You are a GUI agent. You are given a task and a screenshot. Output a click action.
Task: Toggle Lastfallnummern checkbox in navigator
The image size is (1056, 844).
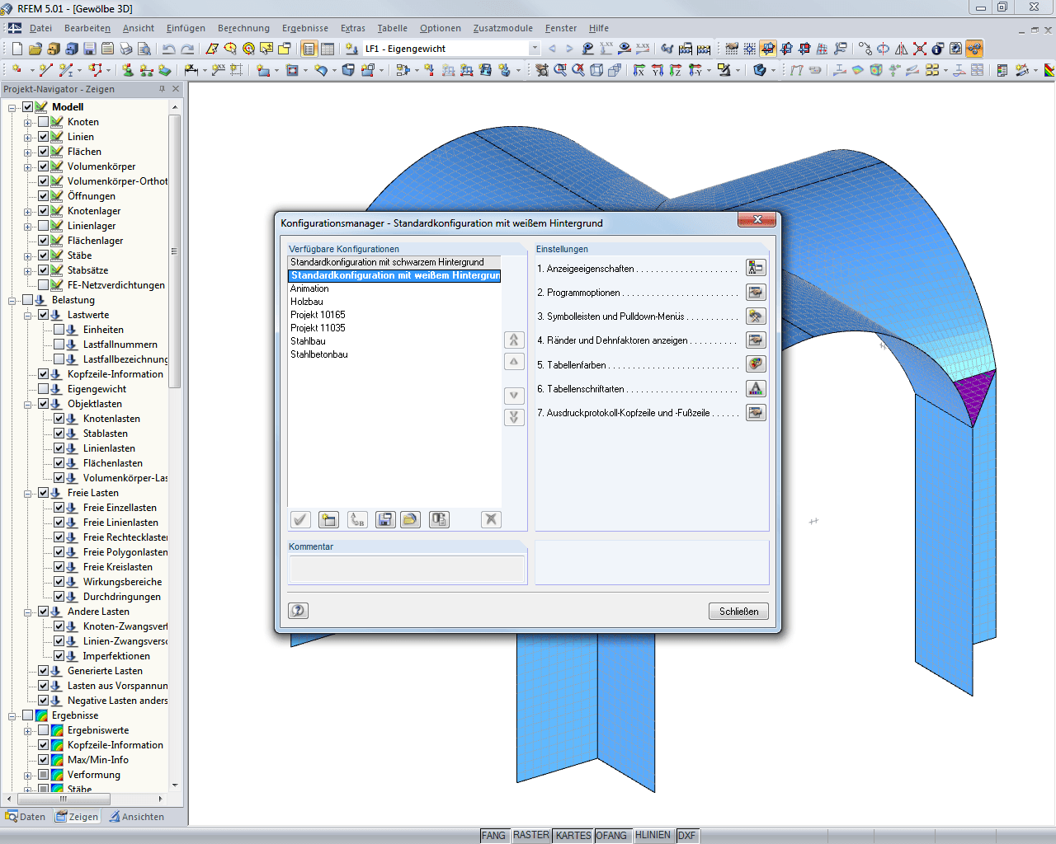click(59, 345)
